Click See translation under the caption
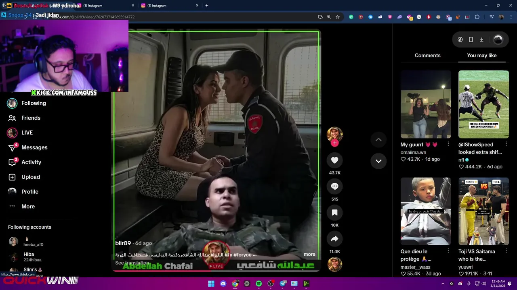The width and height of the screenshot is (517, 290). click(x=132, y=263)
